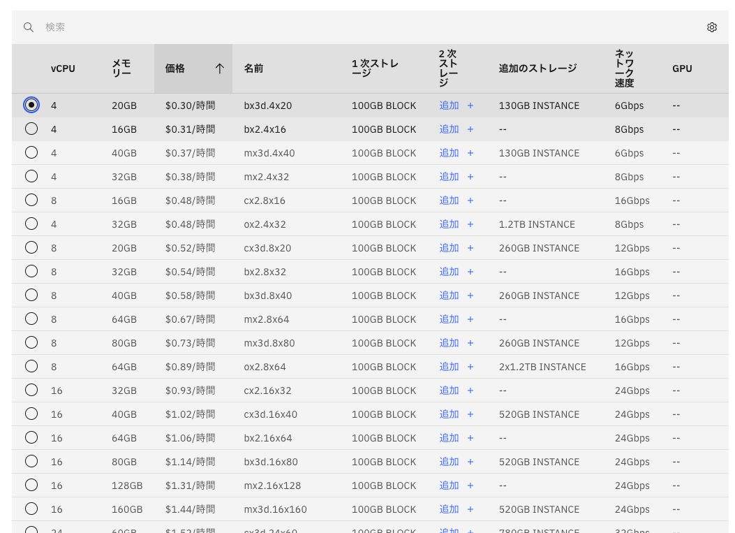735x533 pixels.
Task: Click plus icon in cx2.16x32 row
Action: tap(470, 390)
